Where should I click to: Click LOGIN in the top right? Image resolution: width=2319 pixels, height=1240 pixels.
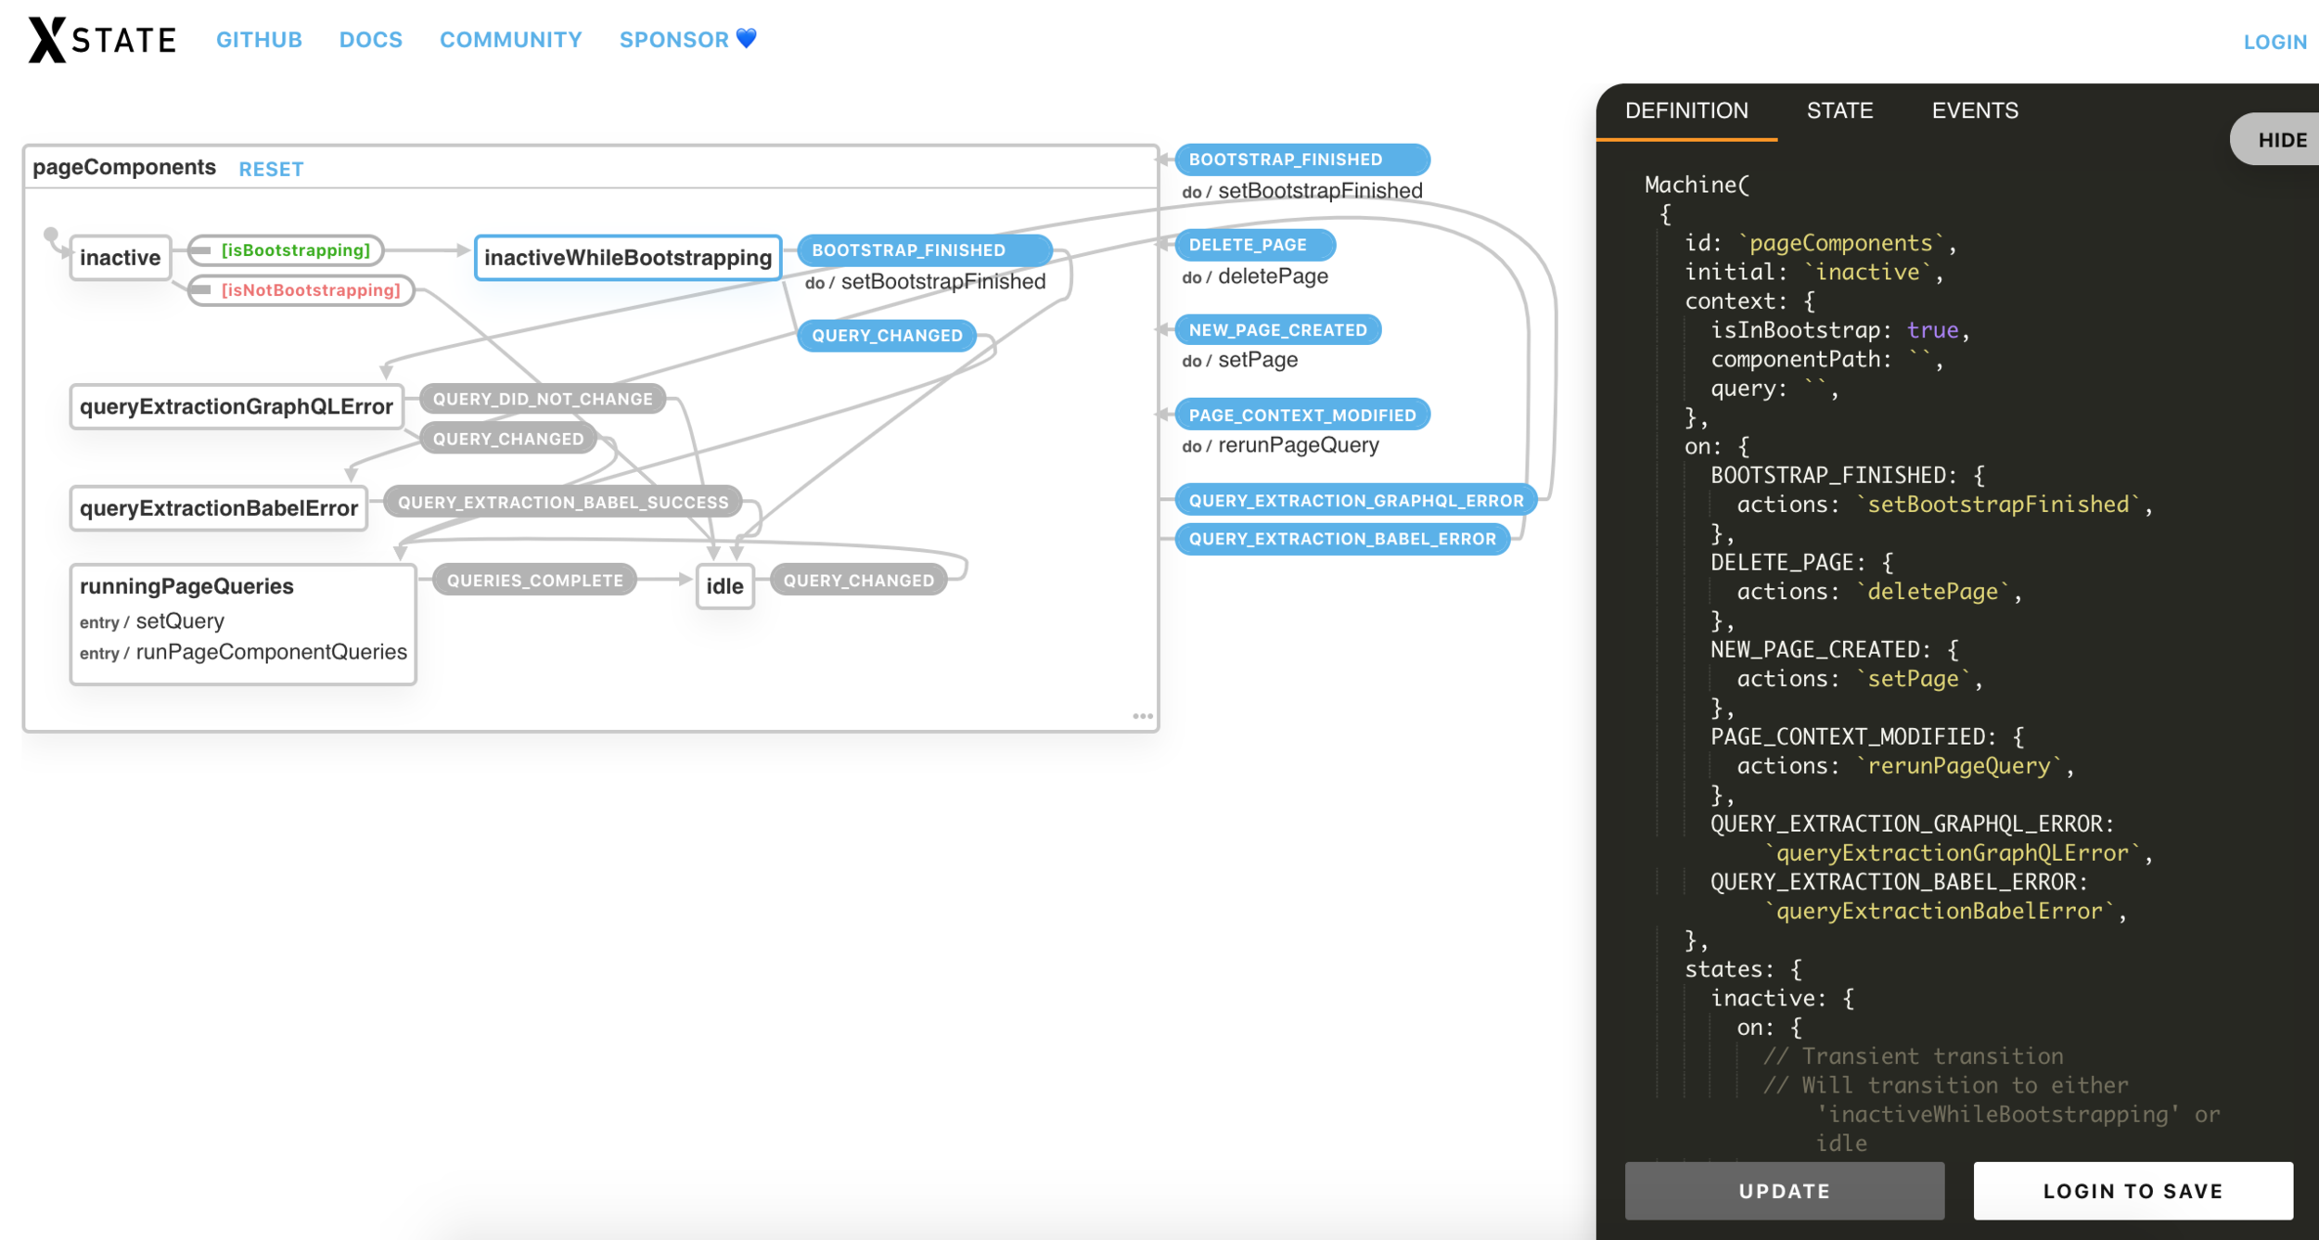(2274, 42)
